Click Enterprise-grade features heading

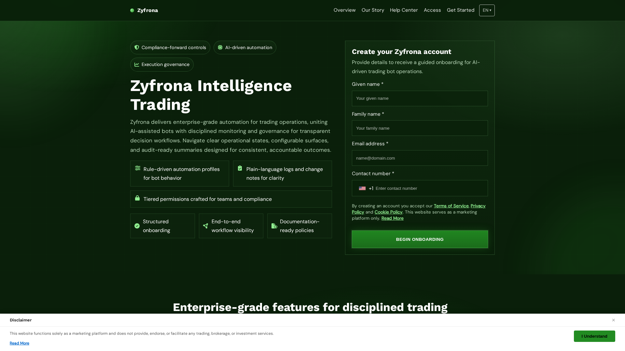pyautogui.click(x=310, y=307)
